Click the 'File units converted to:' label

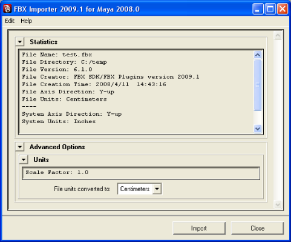[x=82, y=189]
